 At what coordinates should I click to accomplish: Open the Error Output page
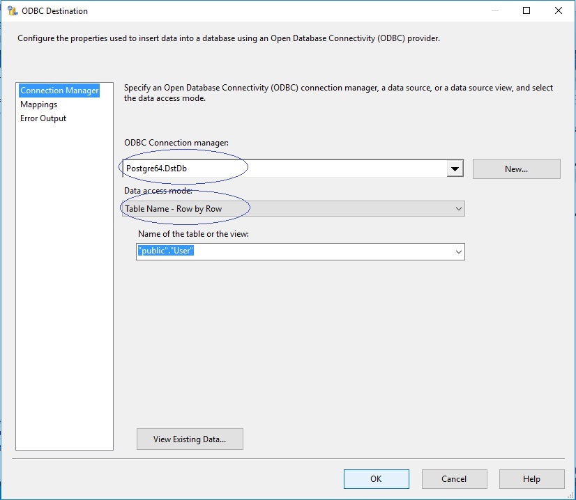tap(43, 118)
